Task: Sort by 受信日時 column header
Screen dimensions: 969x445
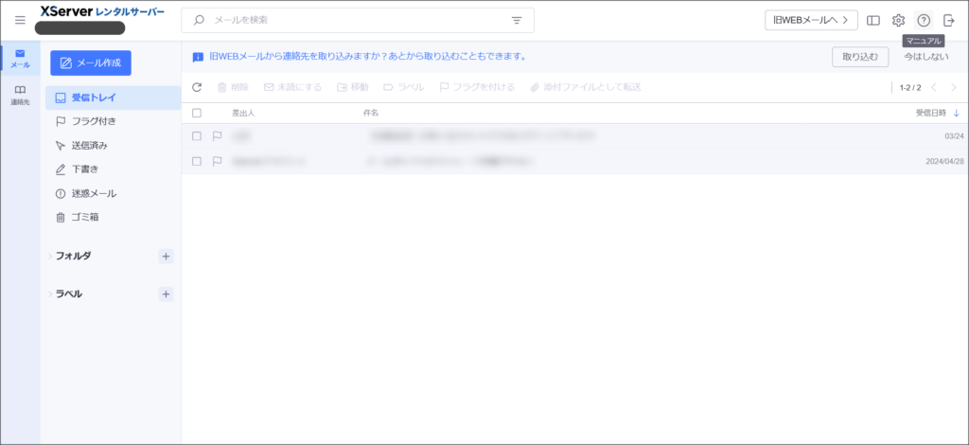Action: coord(938,113)
